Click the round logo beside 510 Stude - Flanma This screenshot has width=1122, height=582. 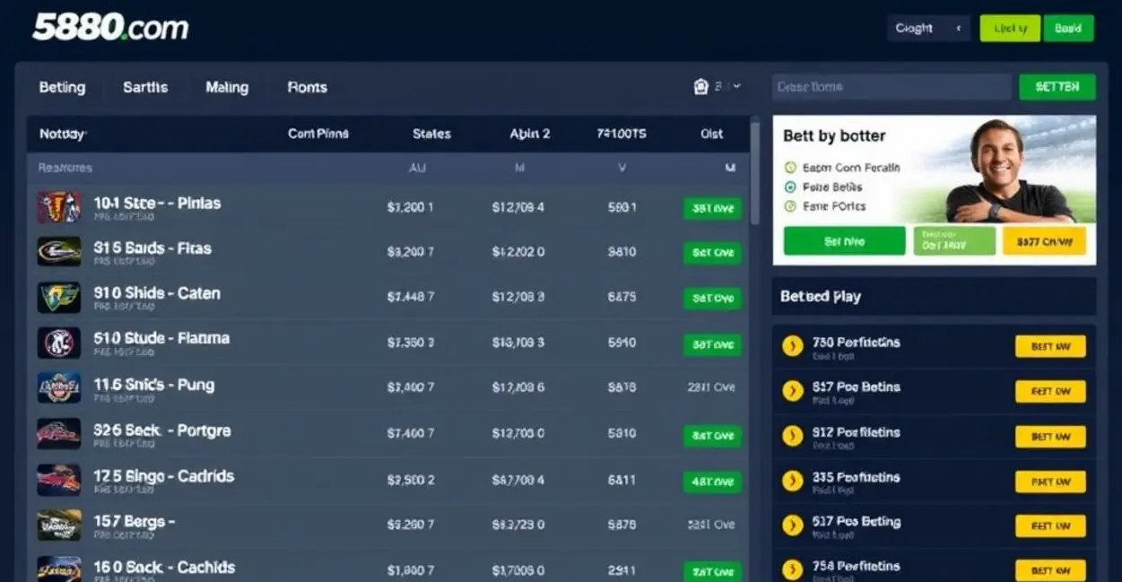(59, 343)
